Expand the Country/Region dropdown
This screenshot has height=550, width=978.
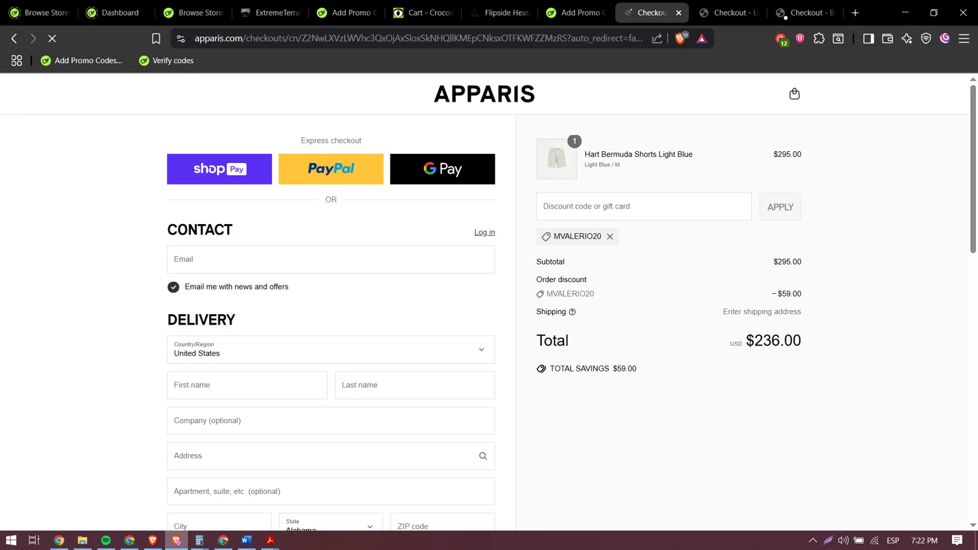(x=331, y=350)
